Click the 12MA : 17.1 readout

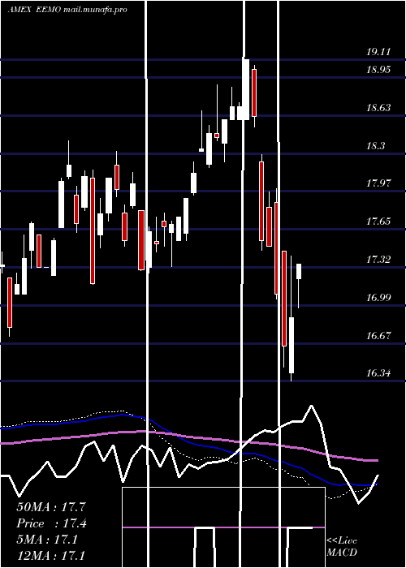[51, 555]
